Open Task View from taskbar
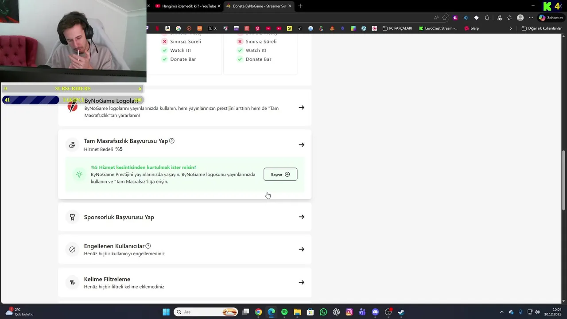This screenshot has height=319, width=567. pos(245,312)
